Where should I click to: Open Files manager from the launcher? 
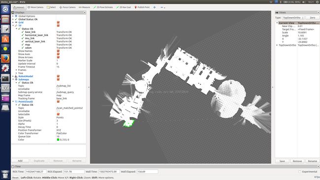point(5,19)
